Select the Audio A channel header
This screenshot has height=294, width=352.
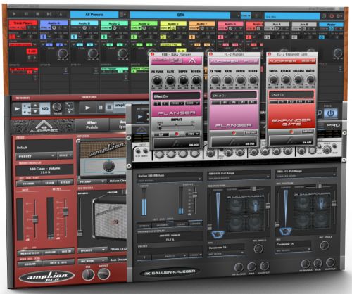coord(54,23)
